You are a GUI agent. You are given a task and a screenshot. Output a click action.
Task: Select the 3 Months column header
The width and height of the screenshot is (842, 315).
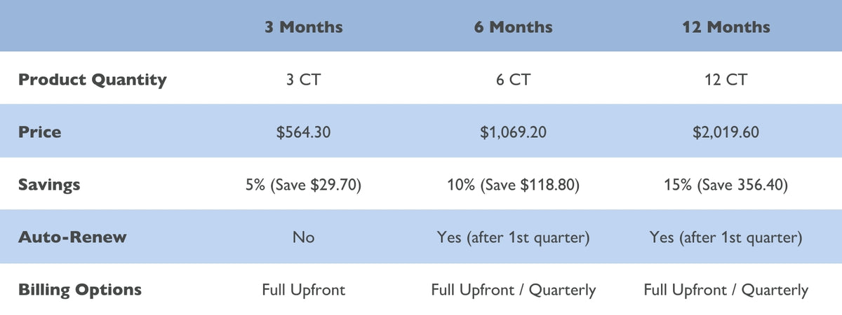coord(303,27)
